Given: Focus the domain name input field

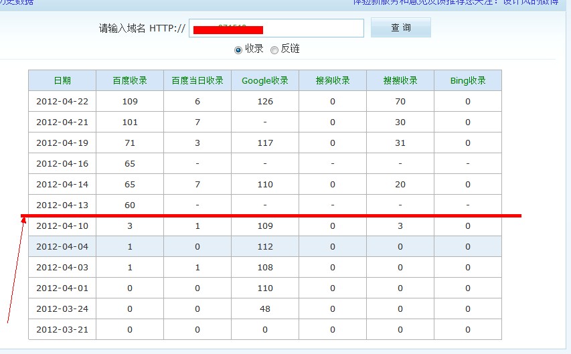Looking at the screenshot, I should (276, 28).
